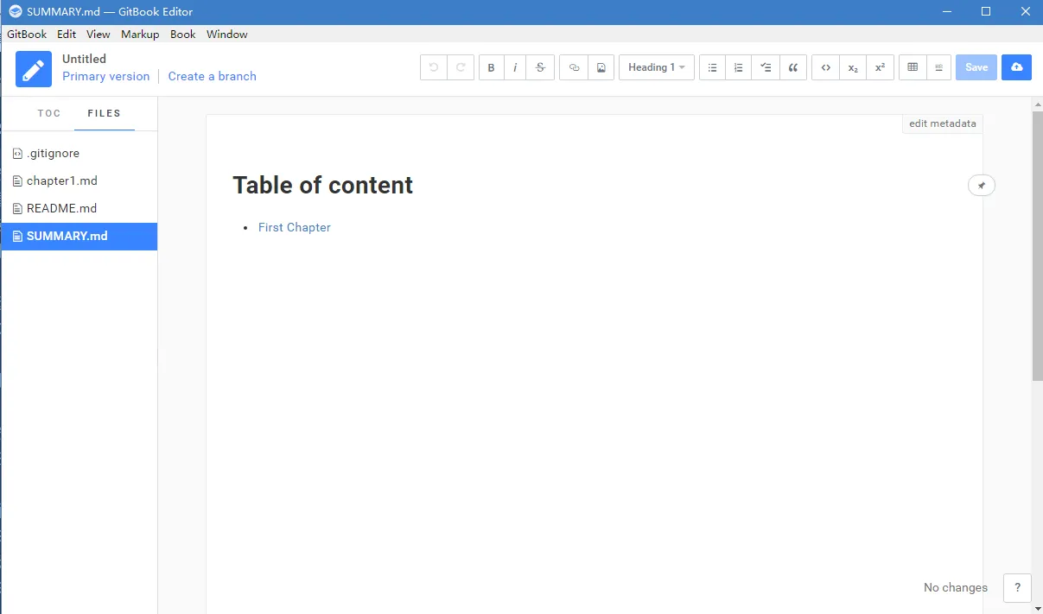
Task: Click the insert image icon
Action: (601, 67)
